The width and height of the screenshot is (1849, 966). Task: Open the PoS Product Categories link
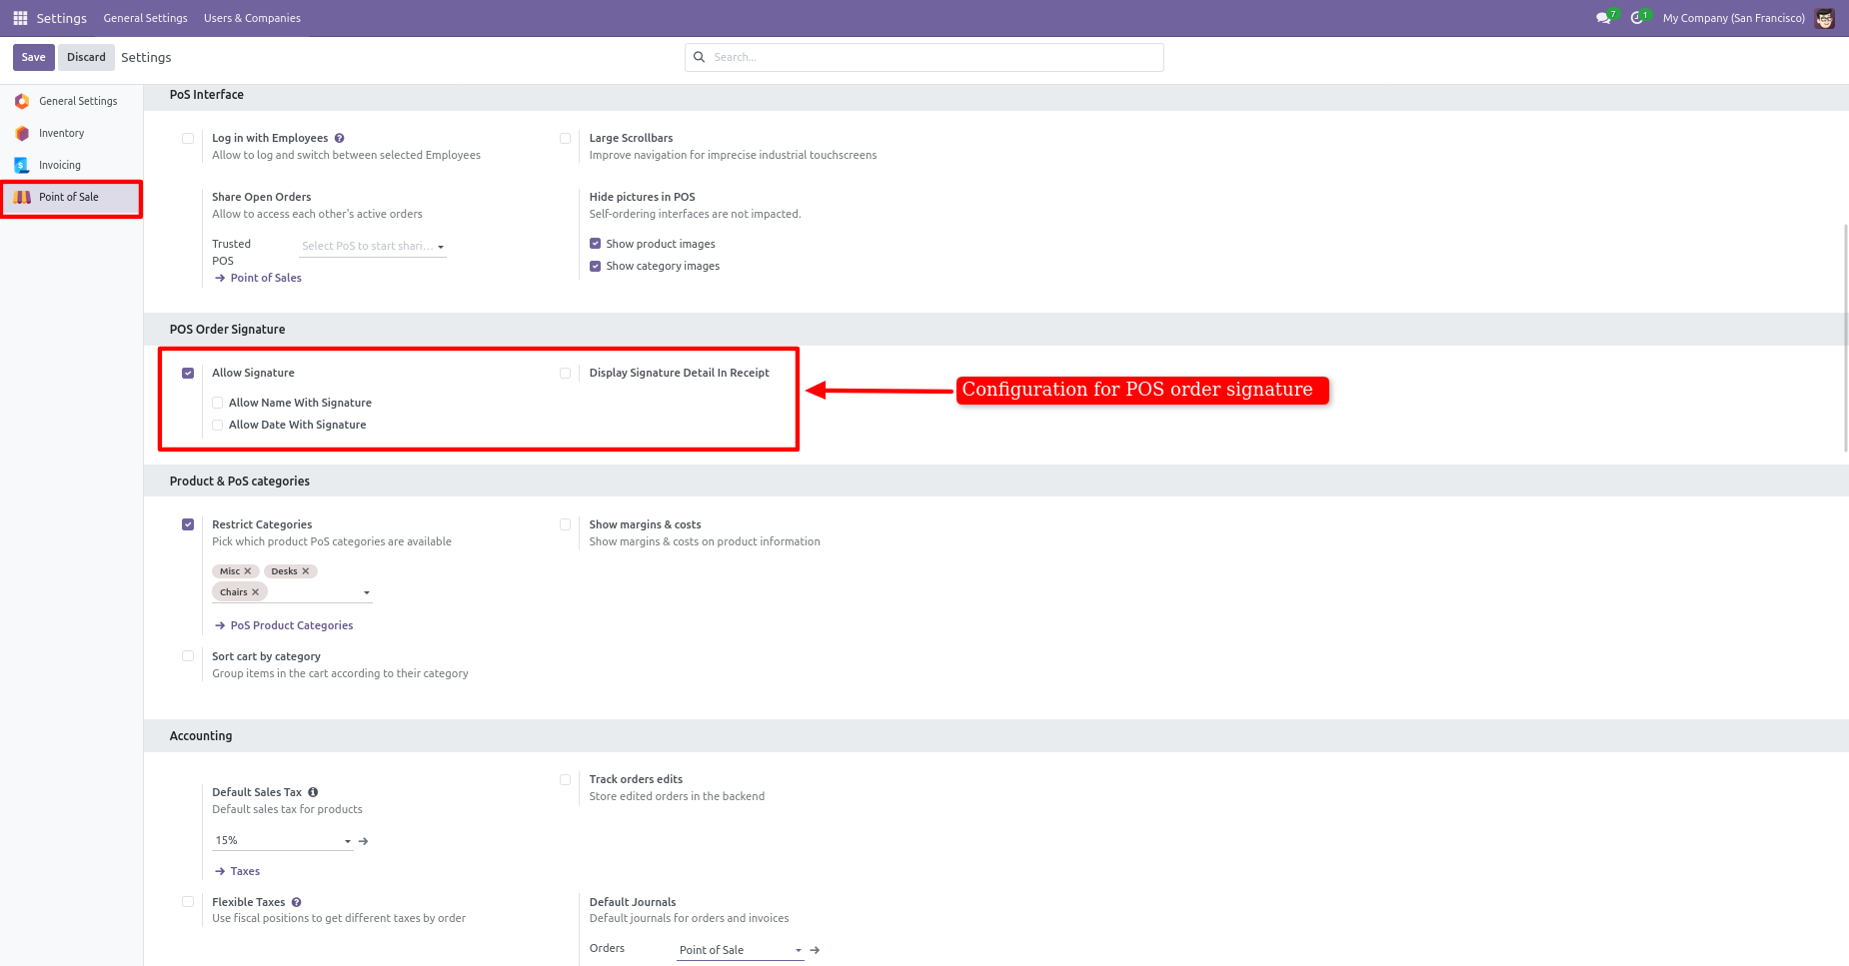284,625
